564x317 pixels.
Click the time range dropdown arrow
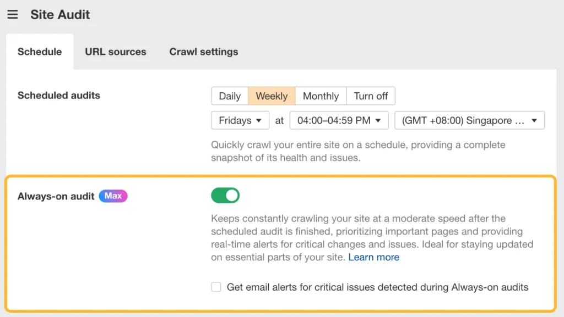pyautogui.click(x=378, y=120)
